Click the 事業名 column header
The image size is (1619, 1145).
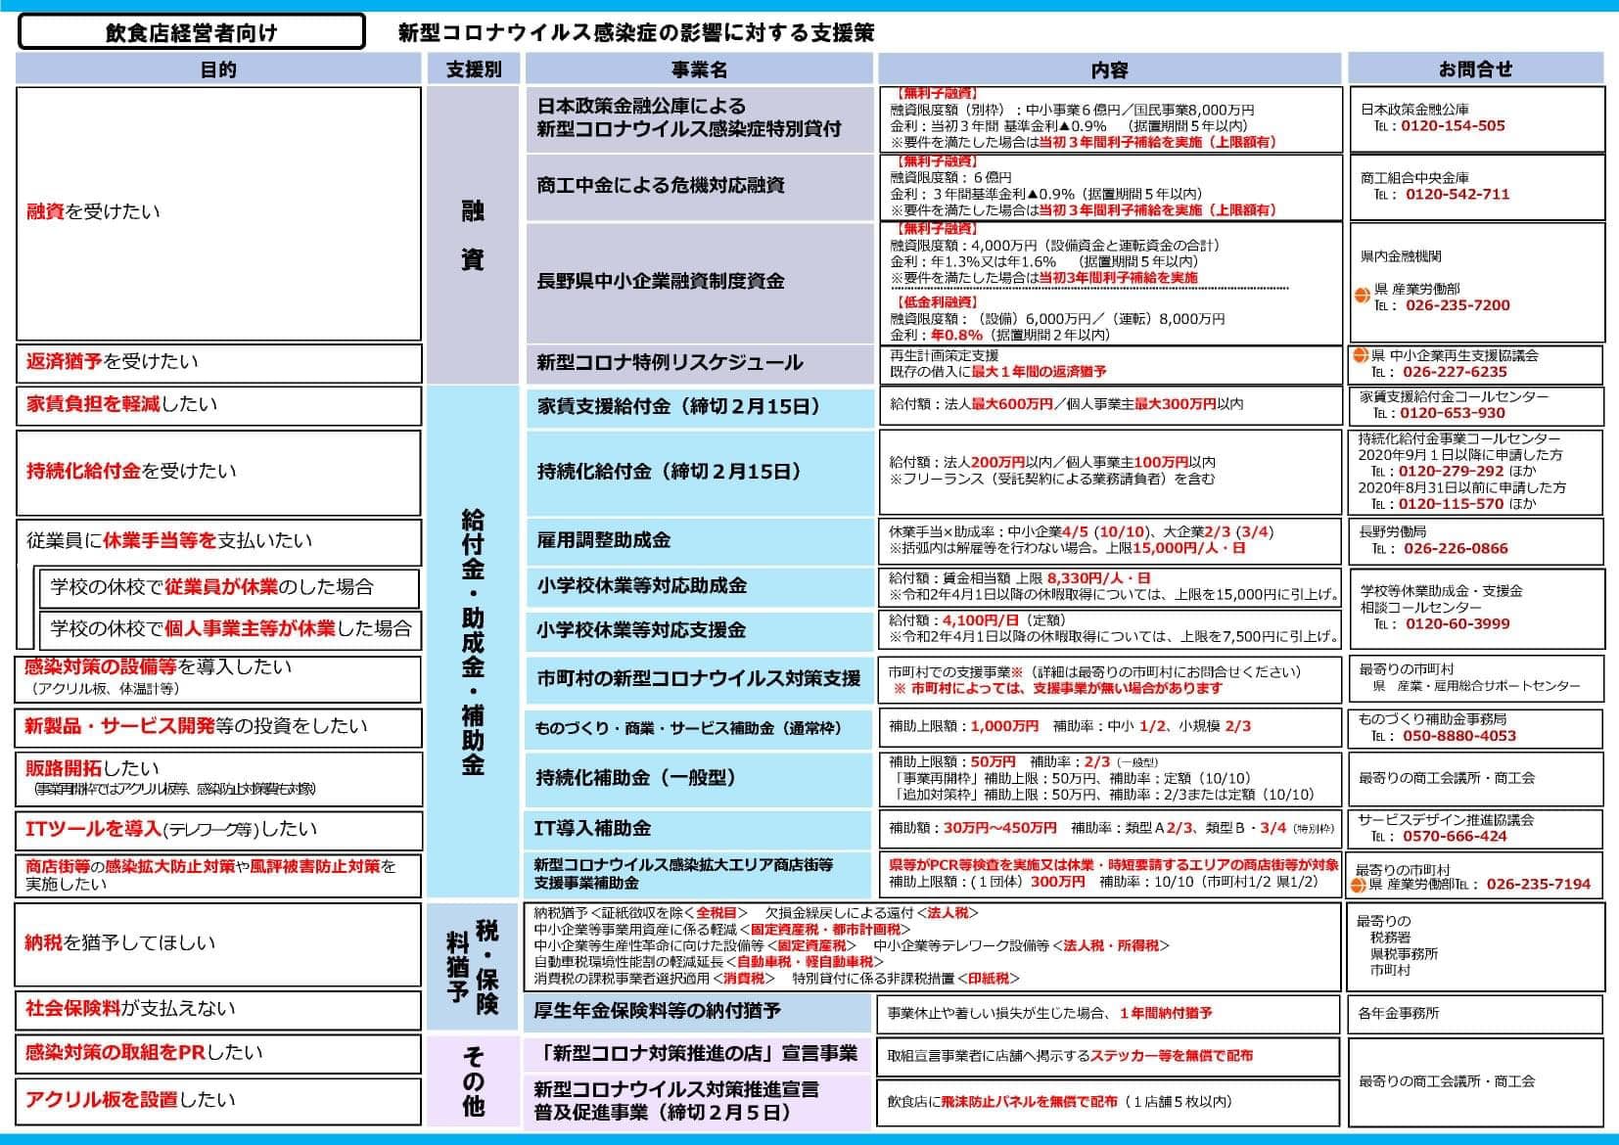pos(699,69)
